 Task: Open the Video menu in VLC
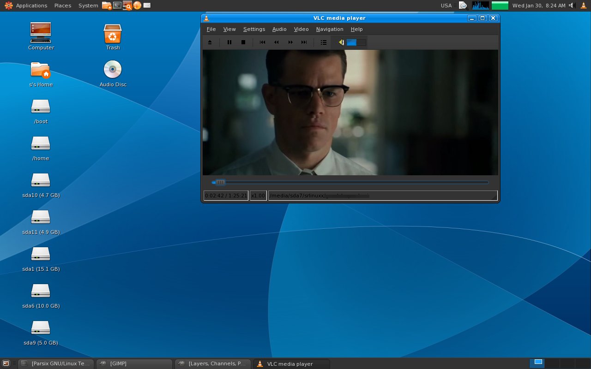(301, 29)
